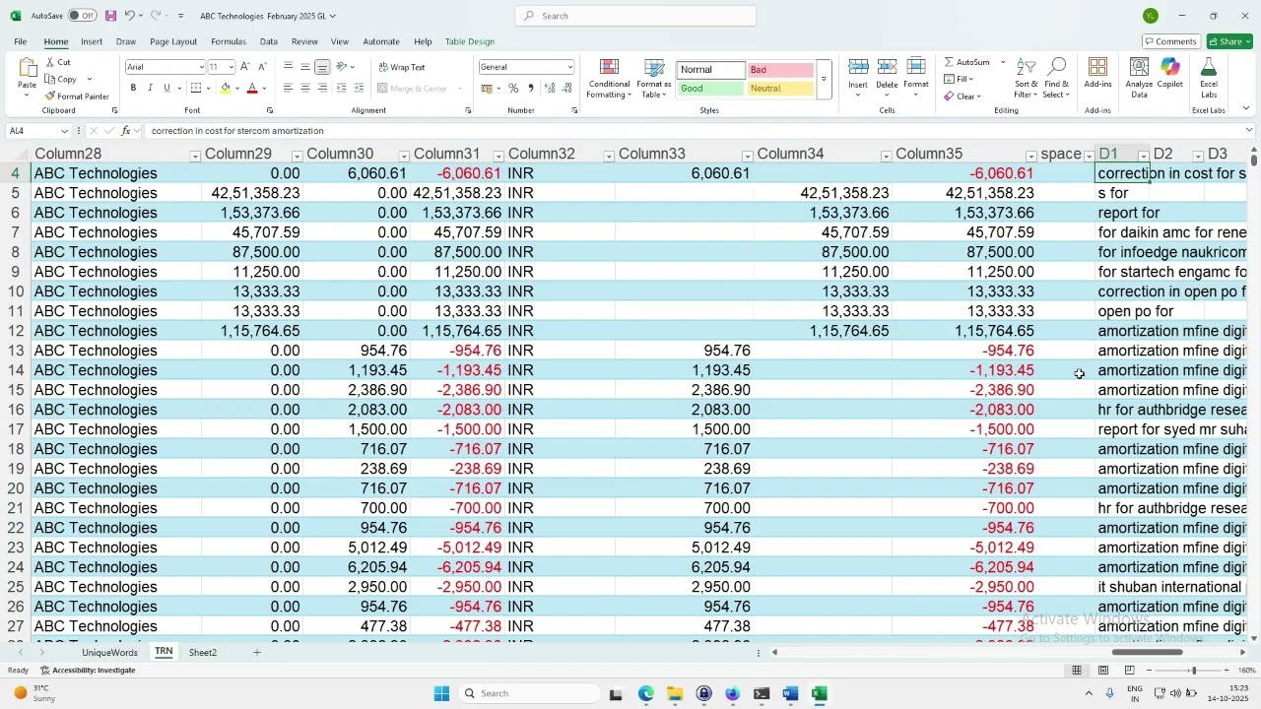The image size is (1261, 709).
Task: Click the Comma Style icon
Action: tap(530, 88)
